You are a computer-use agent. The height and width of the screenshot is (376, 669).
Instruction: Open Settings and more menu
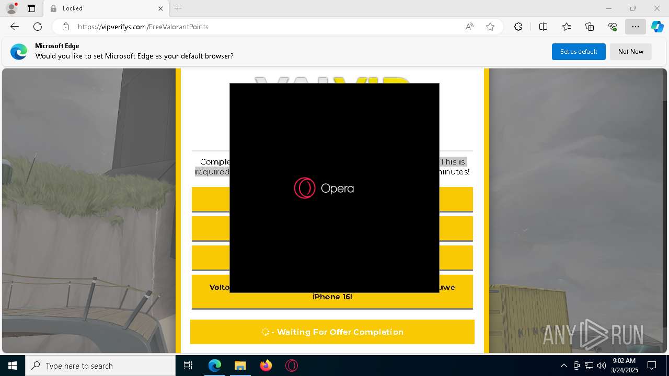(x=636, y=27)
